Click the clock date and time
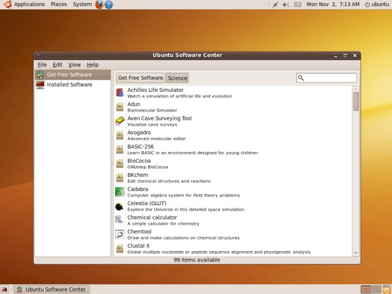The width and height of the screenshot is (392, 294). (x=333, y=4)
